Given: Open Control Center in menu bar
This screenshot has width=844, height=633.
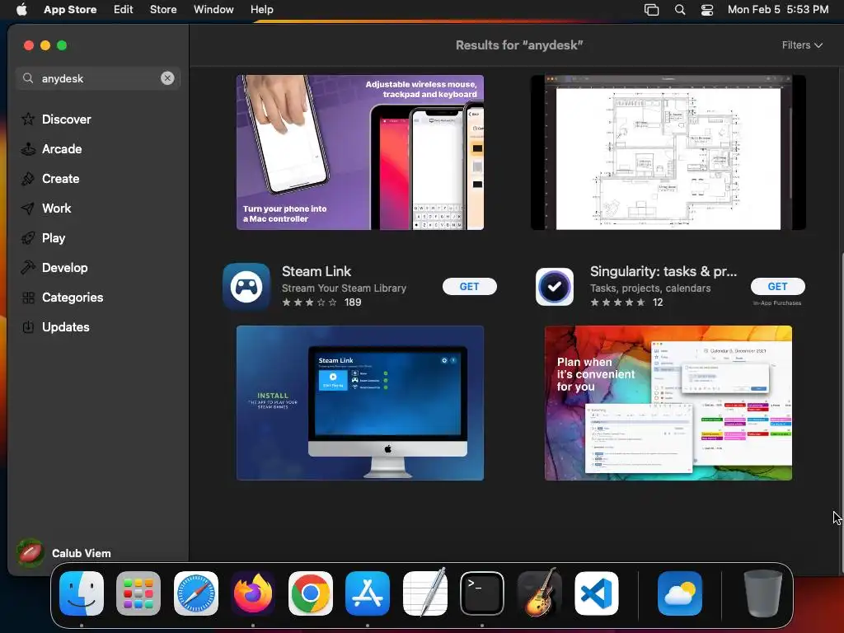Looking at the screenshot, I should [x=706, y=10].
